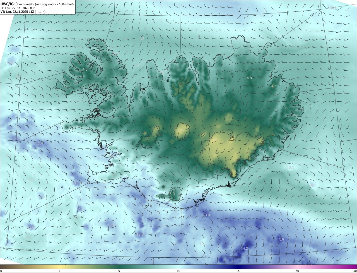This screenshot has height=273, width=357.
Task: Click the 15 tick on the color scale
Action: 238,271
